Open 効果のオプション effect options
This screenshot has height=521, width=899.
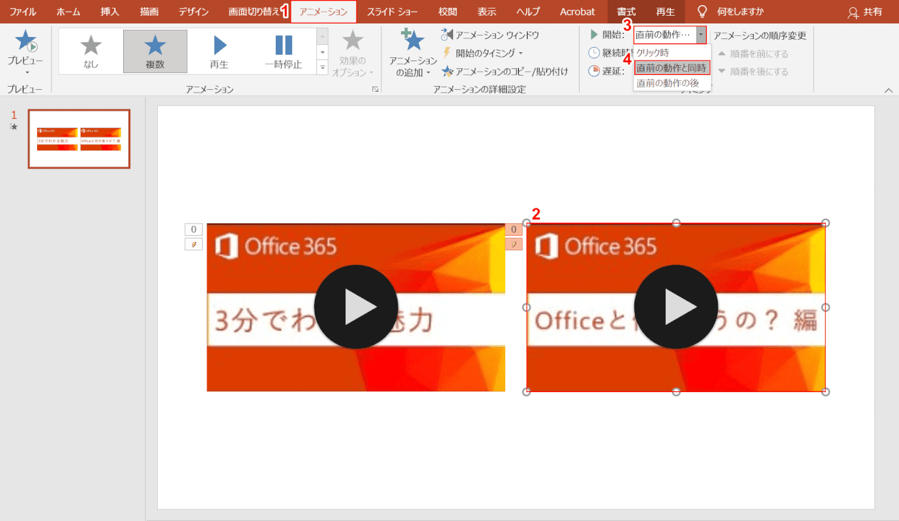pyautogui.click(x=353, y=53)
